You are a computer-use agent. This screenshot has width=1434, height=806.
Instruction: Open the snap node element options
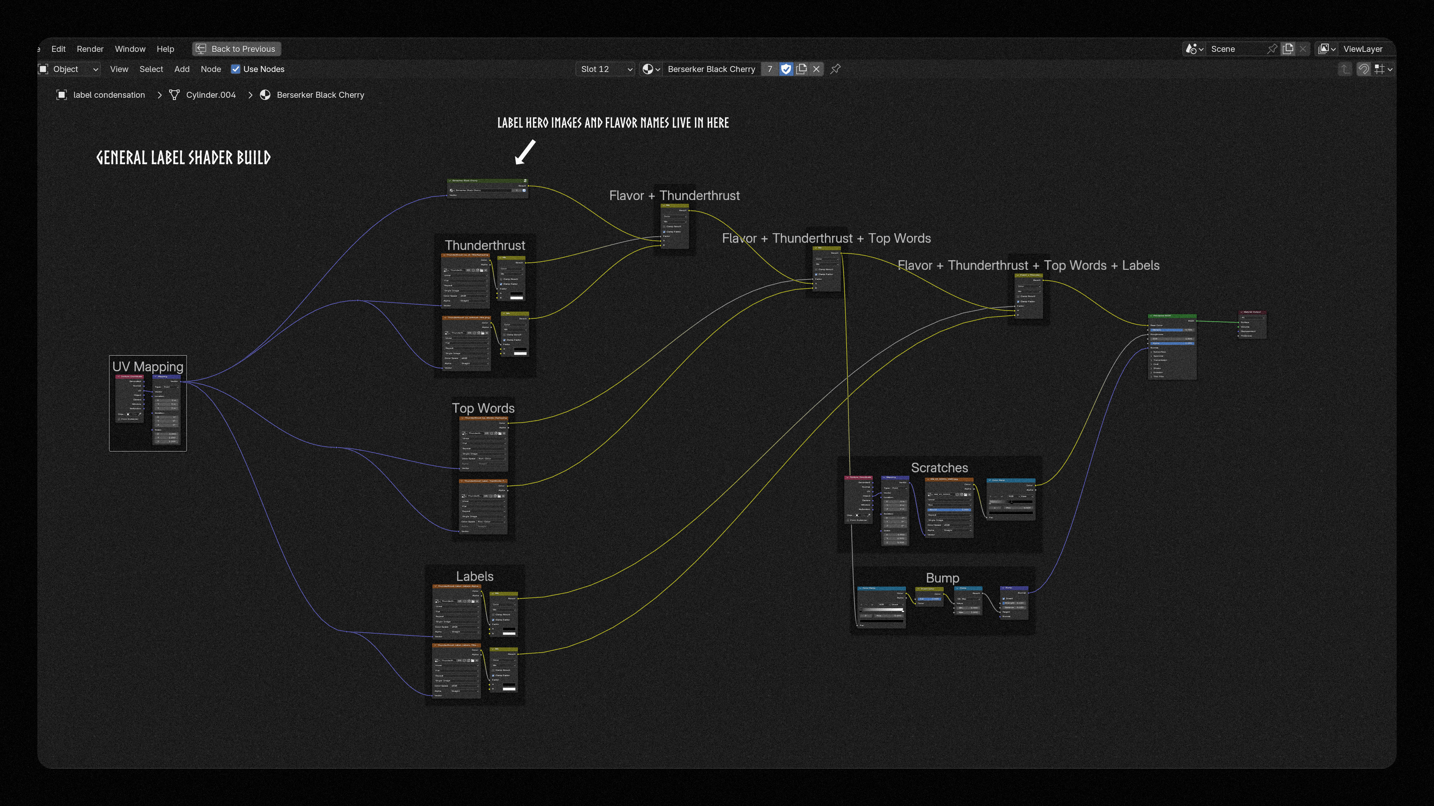pos(1383,69)
